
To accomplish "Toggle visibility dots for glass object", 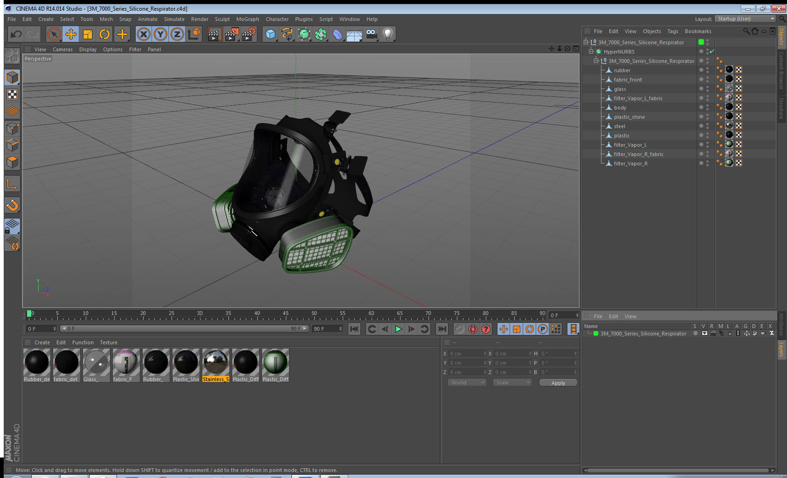I will point(707,89).
